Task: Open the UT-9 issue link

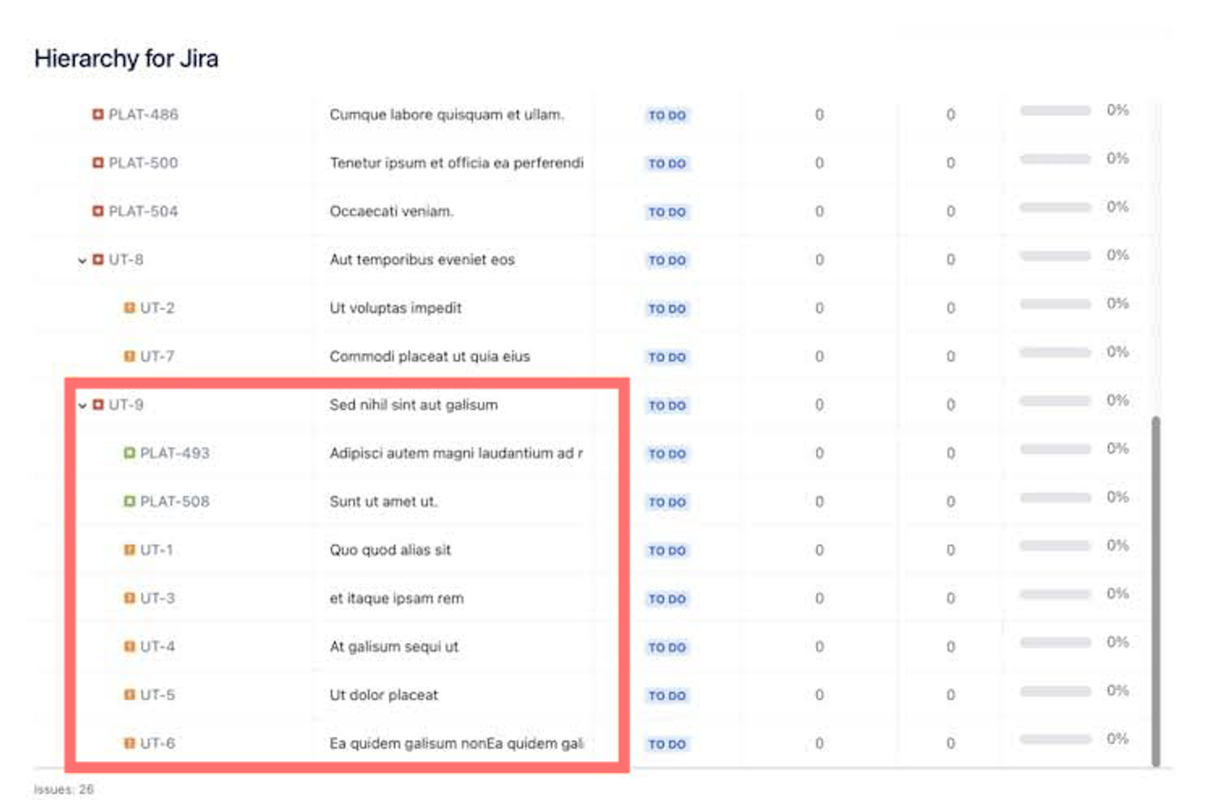Action: pyautogui.click(x=126, y=404)
